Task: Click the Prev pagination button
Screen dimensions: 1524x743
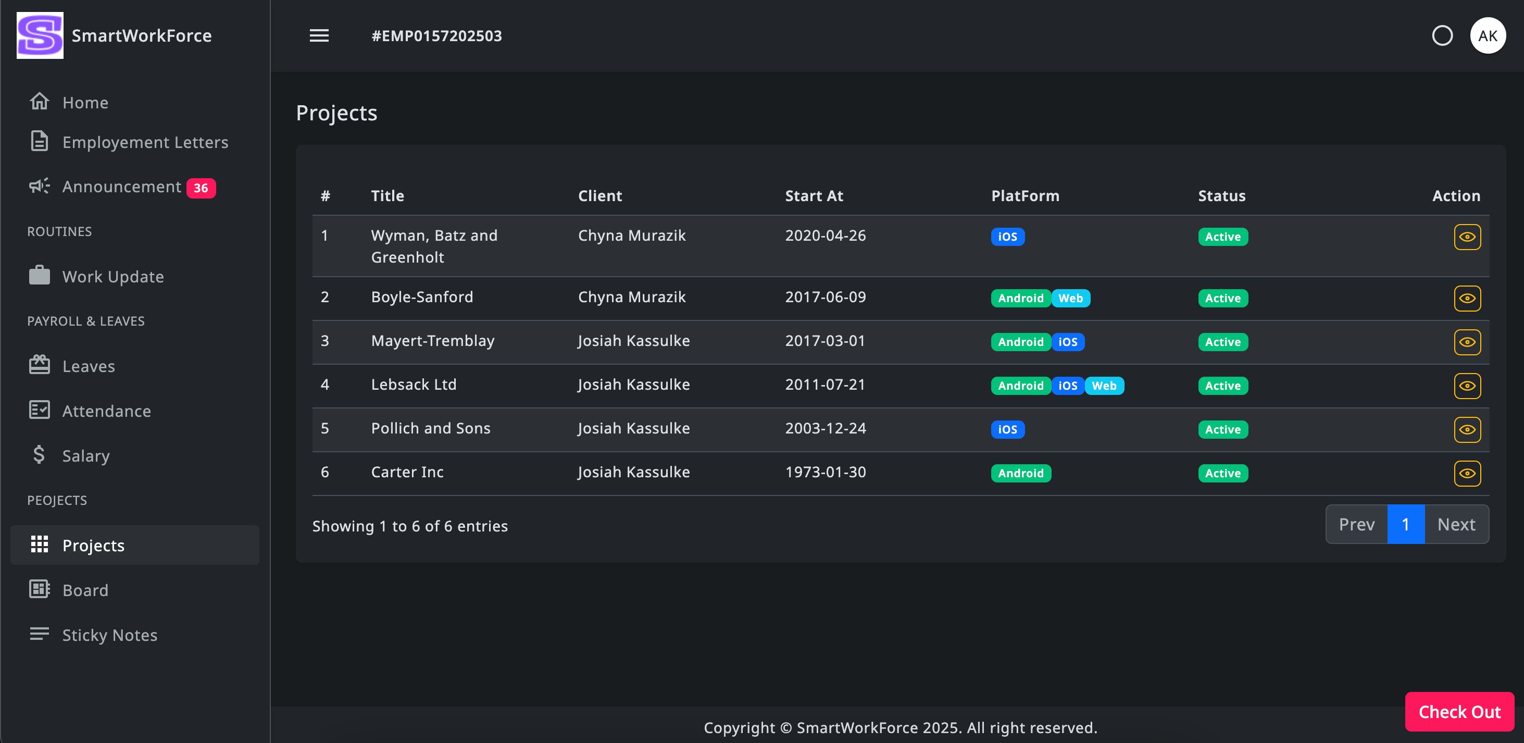Action: pos(1356,524)
